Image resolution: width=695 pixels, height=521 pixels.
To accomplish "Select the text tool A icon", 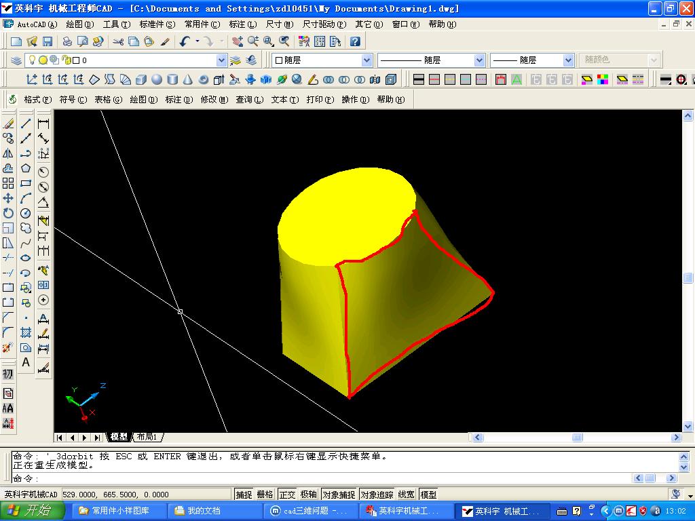I will click(26, 362).
